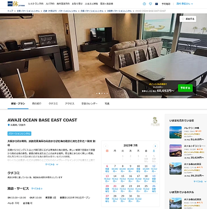Select July 31 in the calendar
This screenshot has height=209, width=207.
[x=138, y=199]
